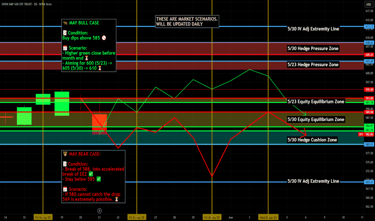The image size is (375, 221).
Task: Click the 593.00 red price label
Action: pos(369,98)
